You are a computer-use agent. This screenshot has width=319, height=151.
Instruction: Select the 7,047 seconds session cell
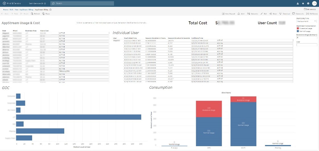tap(170, 68)
